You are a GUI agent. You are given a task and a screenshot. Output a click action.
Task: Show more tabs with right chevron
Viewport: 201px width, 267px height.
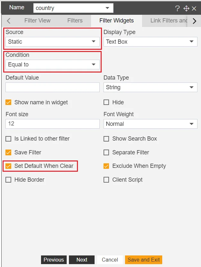point(194,21)
